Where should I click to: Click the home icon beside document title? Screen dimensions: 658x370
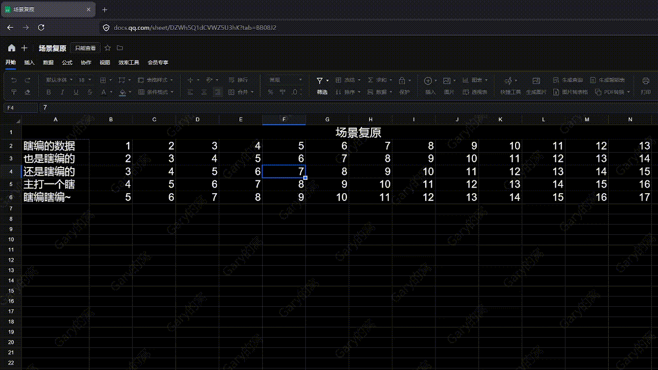click(x=12, y=48)
